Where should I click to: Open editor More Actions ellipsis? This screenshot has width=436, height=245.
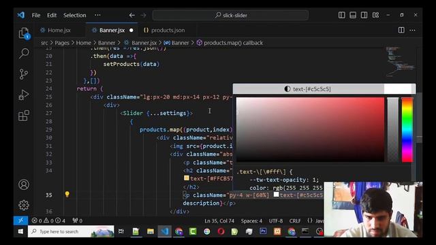(x=412, y=30)
